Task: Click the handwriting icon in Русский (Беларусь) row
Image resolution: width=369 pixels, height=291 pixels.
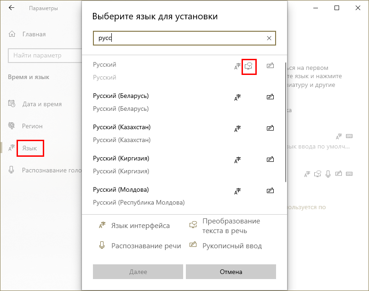Action: (x=270, y=97)
